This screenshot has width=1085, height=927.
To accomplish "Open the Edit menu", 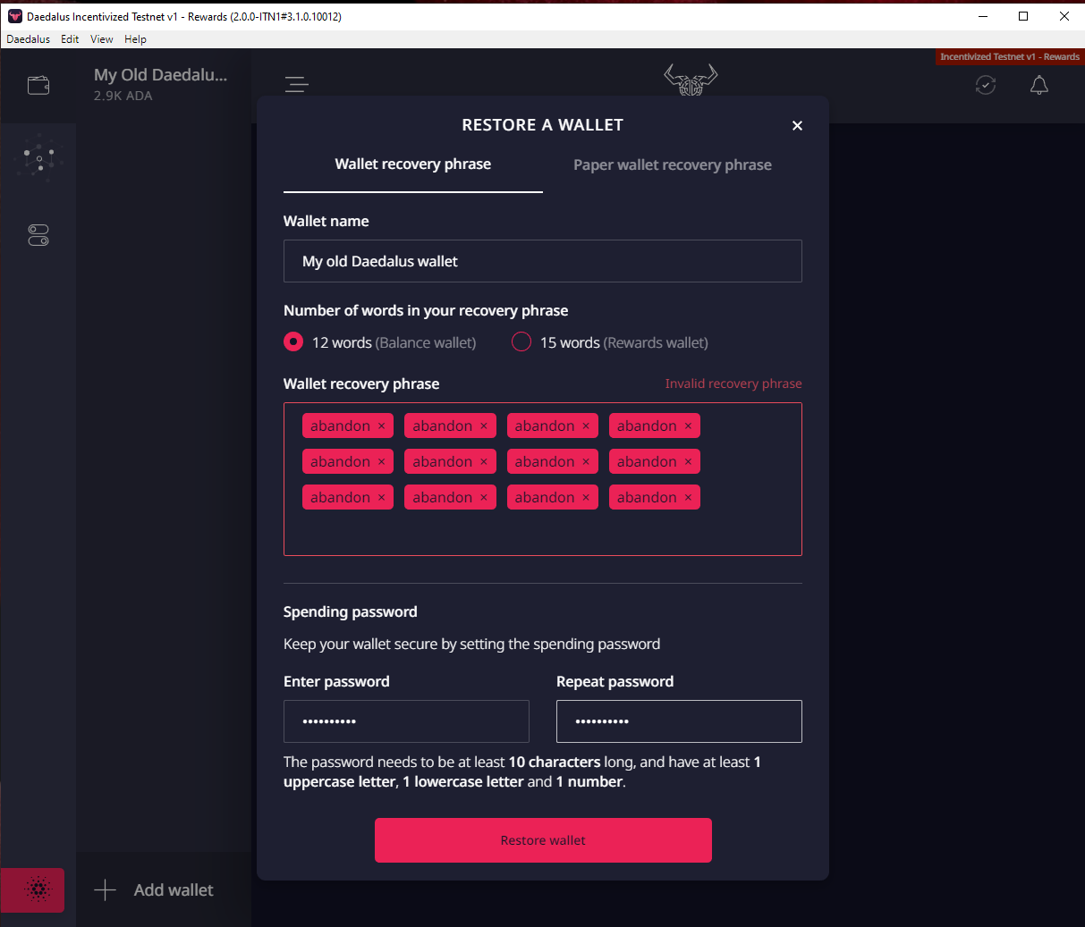I will [70, 39].
